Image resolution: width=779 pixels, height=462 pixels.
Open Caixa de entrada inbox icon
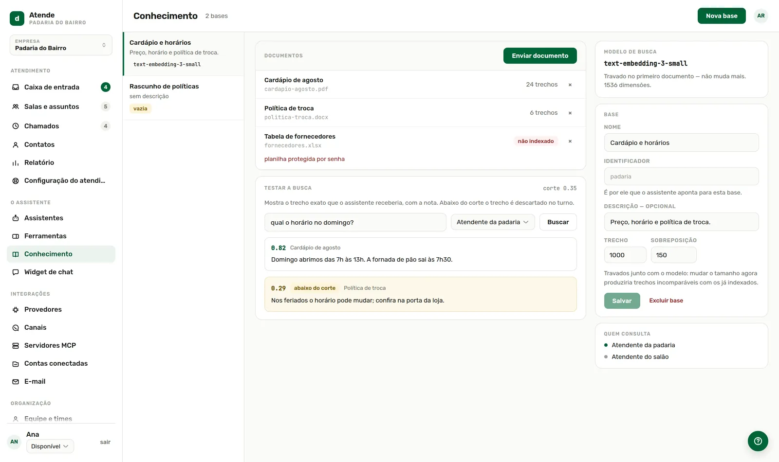16,87
